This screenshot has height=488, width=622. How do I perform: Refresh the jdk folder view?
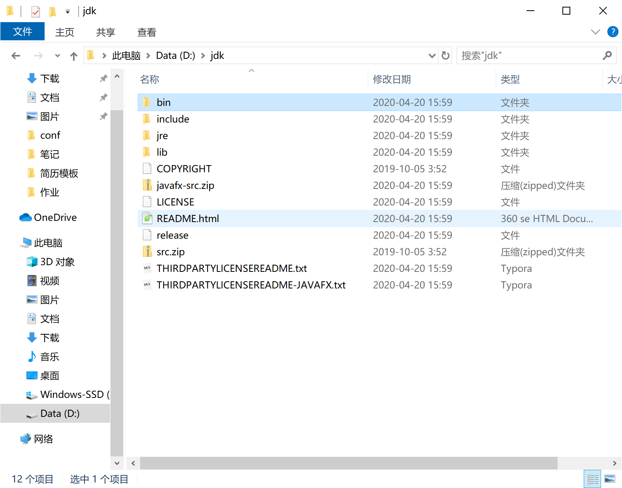coord(446,56)
